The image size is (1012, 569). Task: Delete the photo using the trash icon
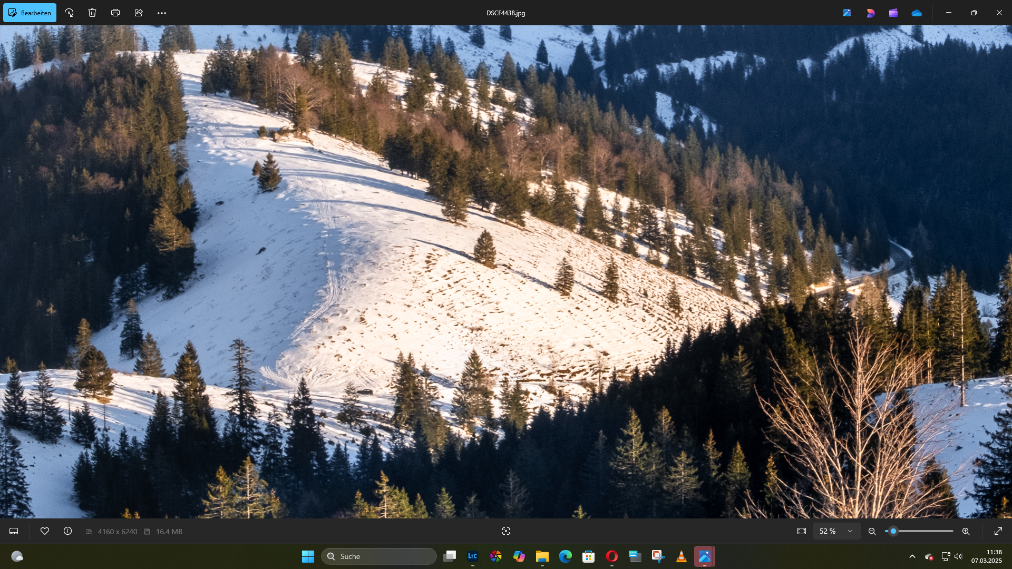click(92, 13)
